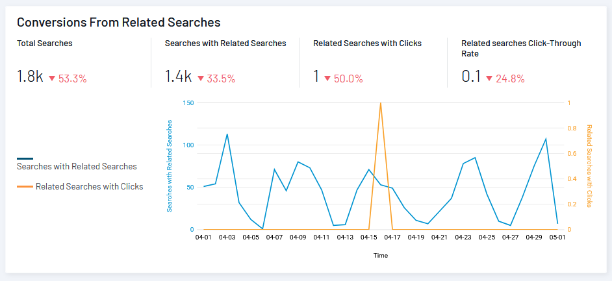The height and width of the screenshot is (281, 612).
Task: Click the 'Time' x-axis title
Action: point(380,255)
